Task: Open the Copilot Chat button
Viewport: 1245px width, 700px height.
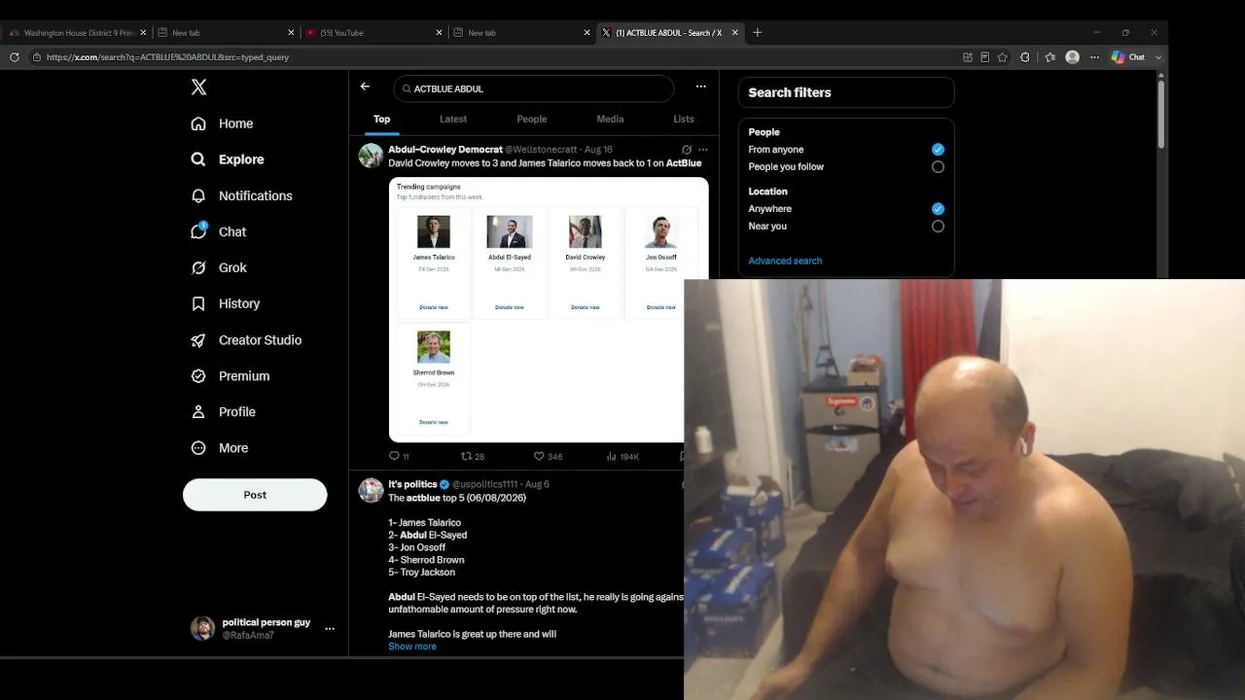Action: pyautogui.click(x=1128, y=57)
